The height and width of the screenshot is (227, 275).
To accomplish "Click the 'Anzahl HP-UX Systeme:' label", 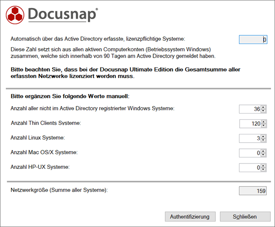I will [x=40, y=167].
